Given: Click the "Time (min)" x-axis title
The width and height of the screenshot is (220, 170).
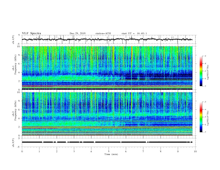Looking at the screenshot, I should point(111,154).
